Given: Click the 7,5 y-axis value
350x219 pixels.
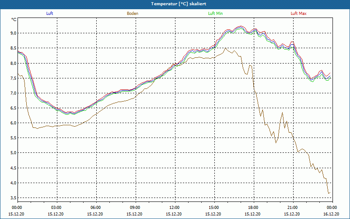Looking at the screenshot, I should (14, 78).
